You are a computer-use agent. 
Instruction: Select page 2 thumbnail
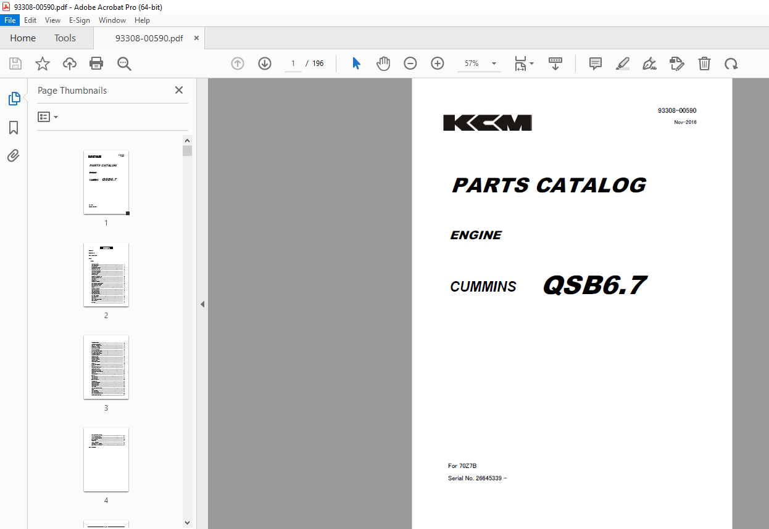click(x=106, y=275)
